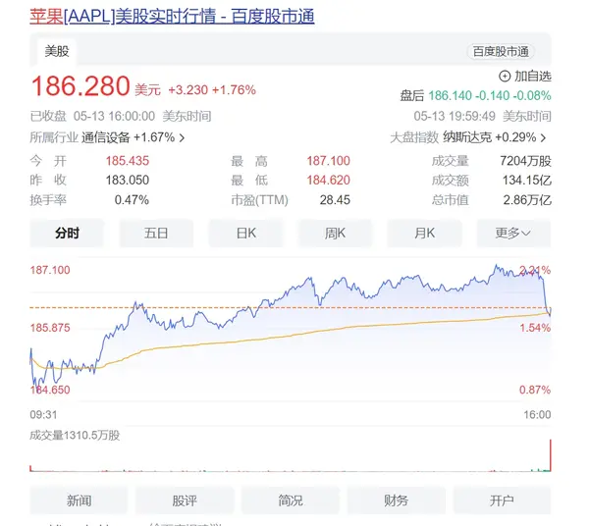Click the volume spike bar at 16:00
Screen dimensions: 589x526
[x=550, y=454]
